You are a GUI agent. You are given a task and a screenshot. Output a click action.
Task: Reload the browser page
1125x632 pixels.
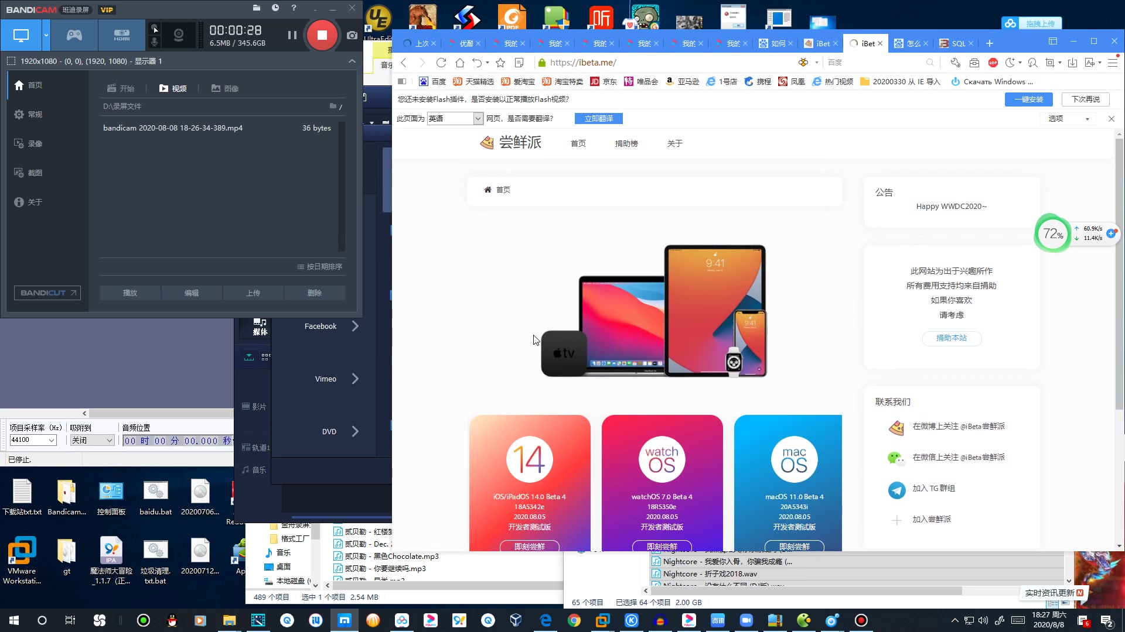click(441, 63)
